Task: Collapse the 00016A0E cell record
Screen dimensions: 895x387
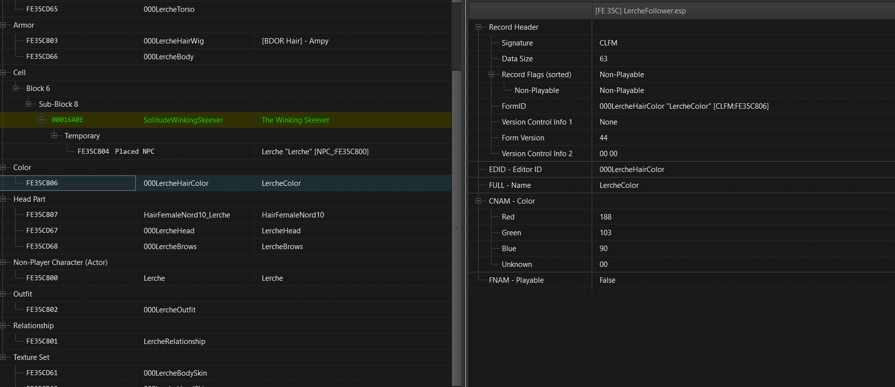Action: pyautogui.click(x=41, y=120)
